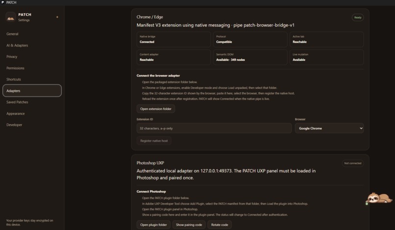Click the Native bridge Connected card

173,39
